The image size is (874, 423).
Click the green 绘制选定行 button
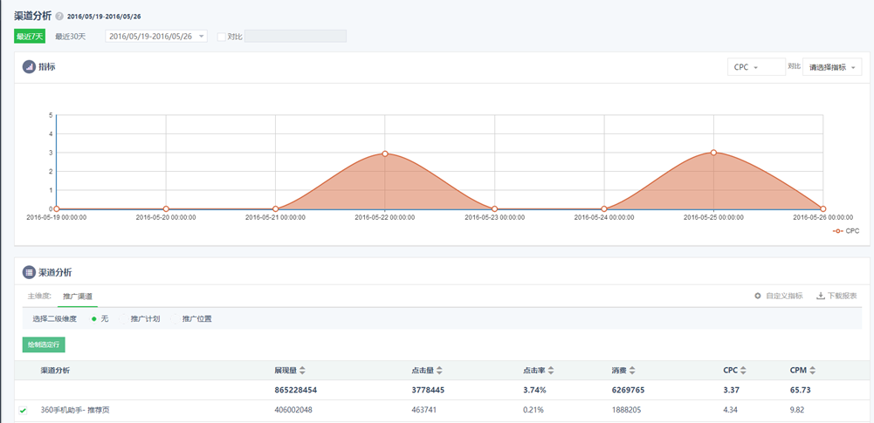44,345
